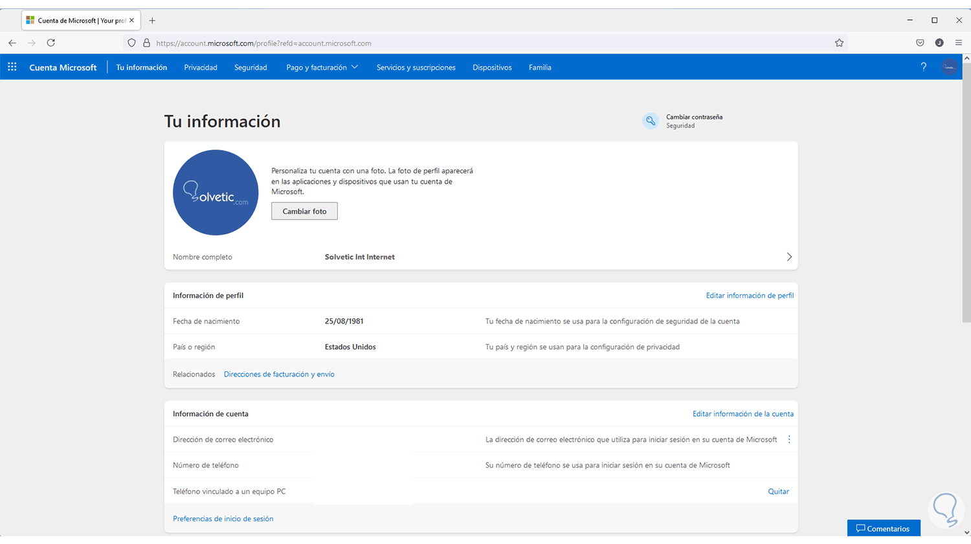Open the Microsoft apps launcher grid
This screenshot has width=971, height=544.
tap(12, 67)
